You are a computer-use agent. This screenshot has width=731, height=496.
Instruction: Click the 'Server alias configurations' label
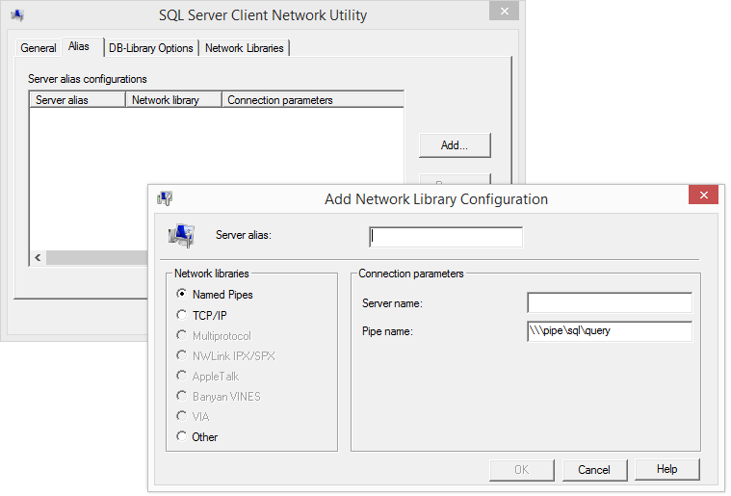[x=88, y=79]
